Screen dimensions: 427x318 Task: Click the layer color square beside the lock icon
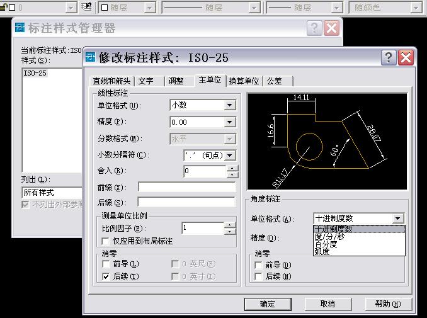[12, 8]
